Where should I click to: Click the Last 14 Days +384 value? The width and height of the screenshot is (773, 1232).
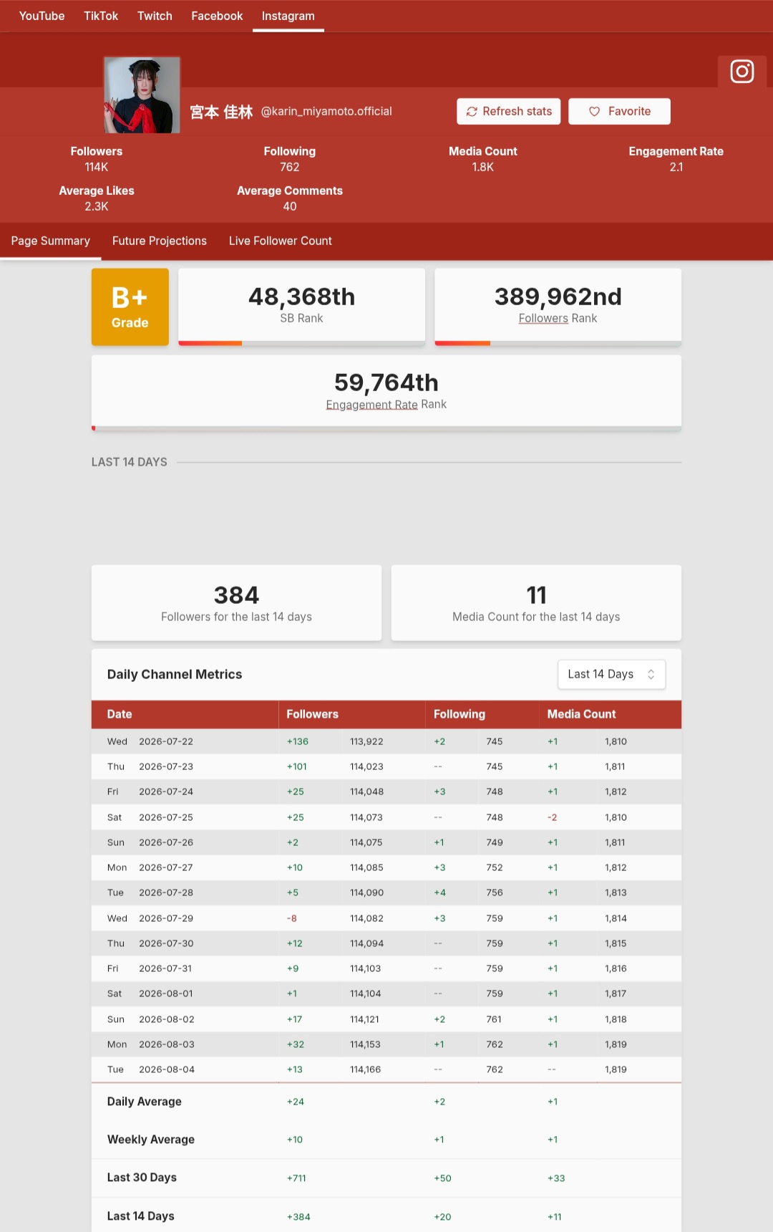tap(298, 1217)
